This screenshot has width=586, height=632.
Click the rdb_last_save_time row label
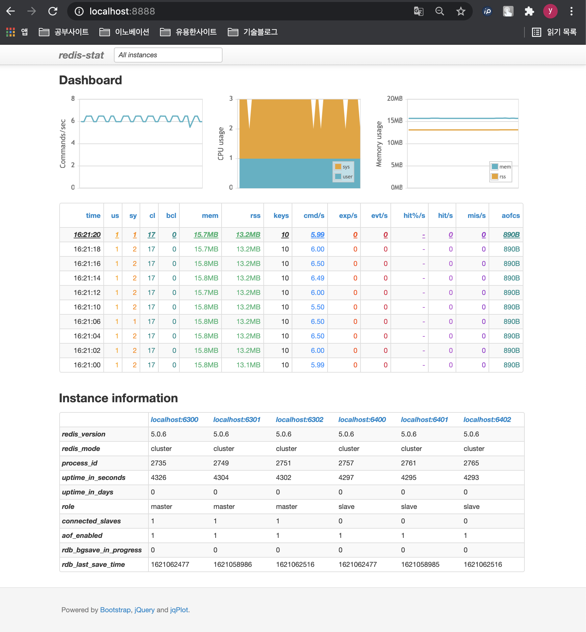[93, 565]
